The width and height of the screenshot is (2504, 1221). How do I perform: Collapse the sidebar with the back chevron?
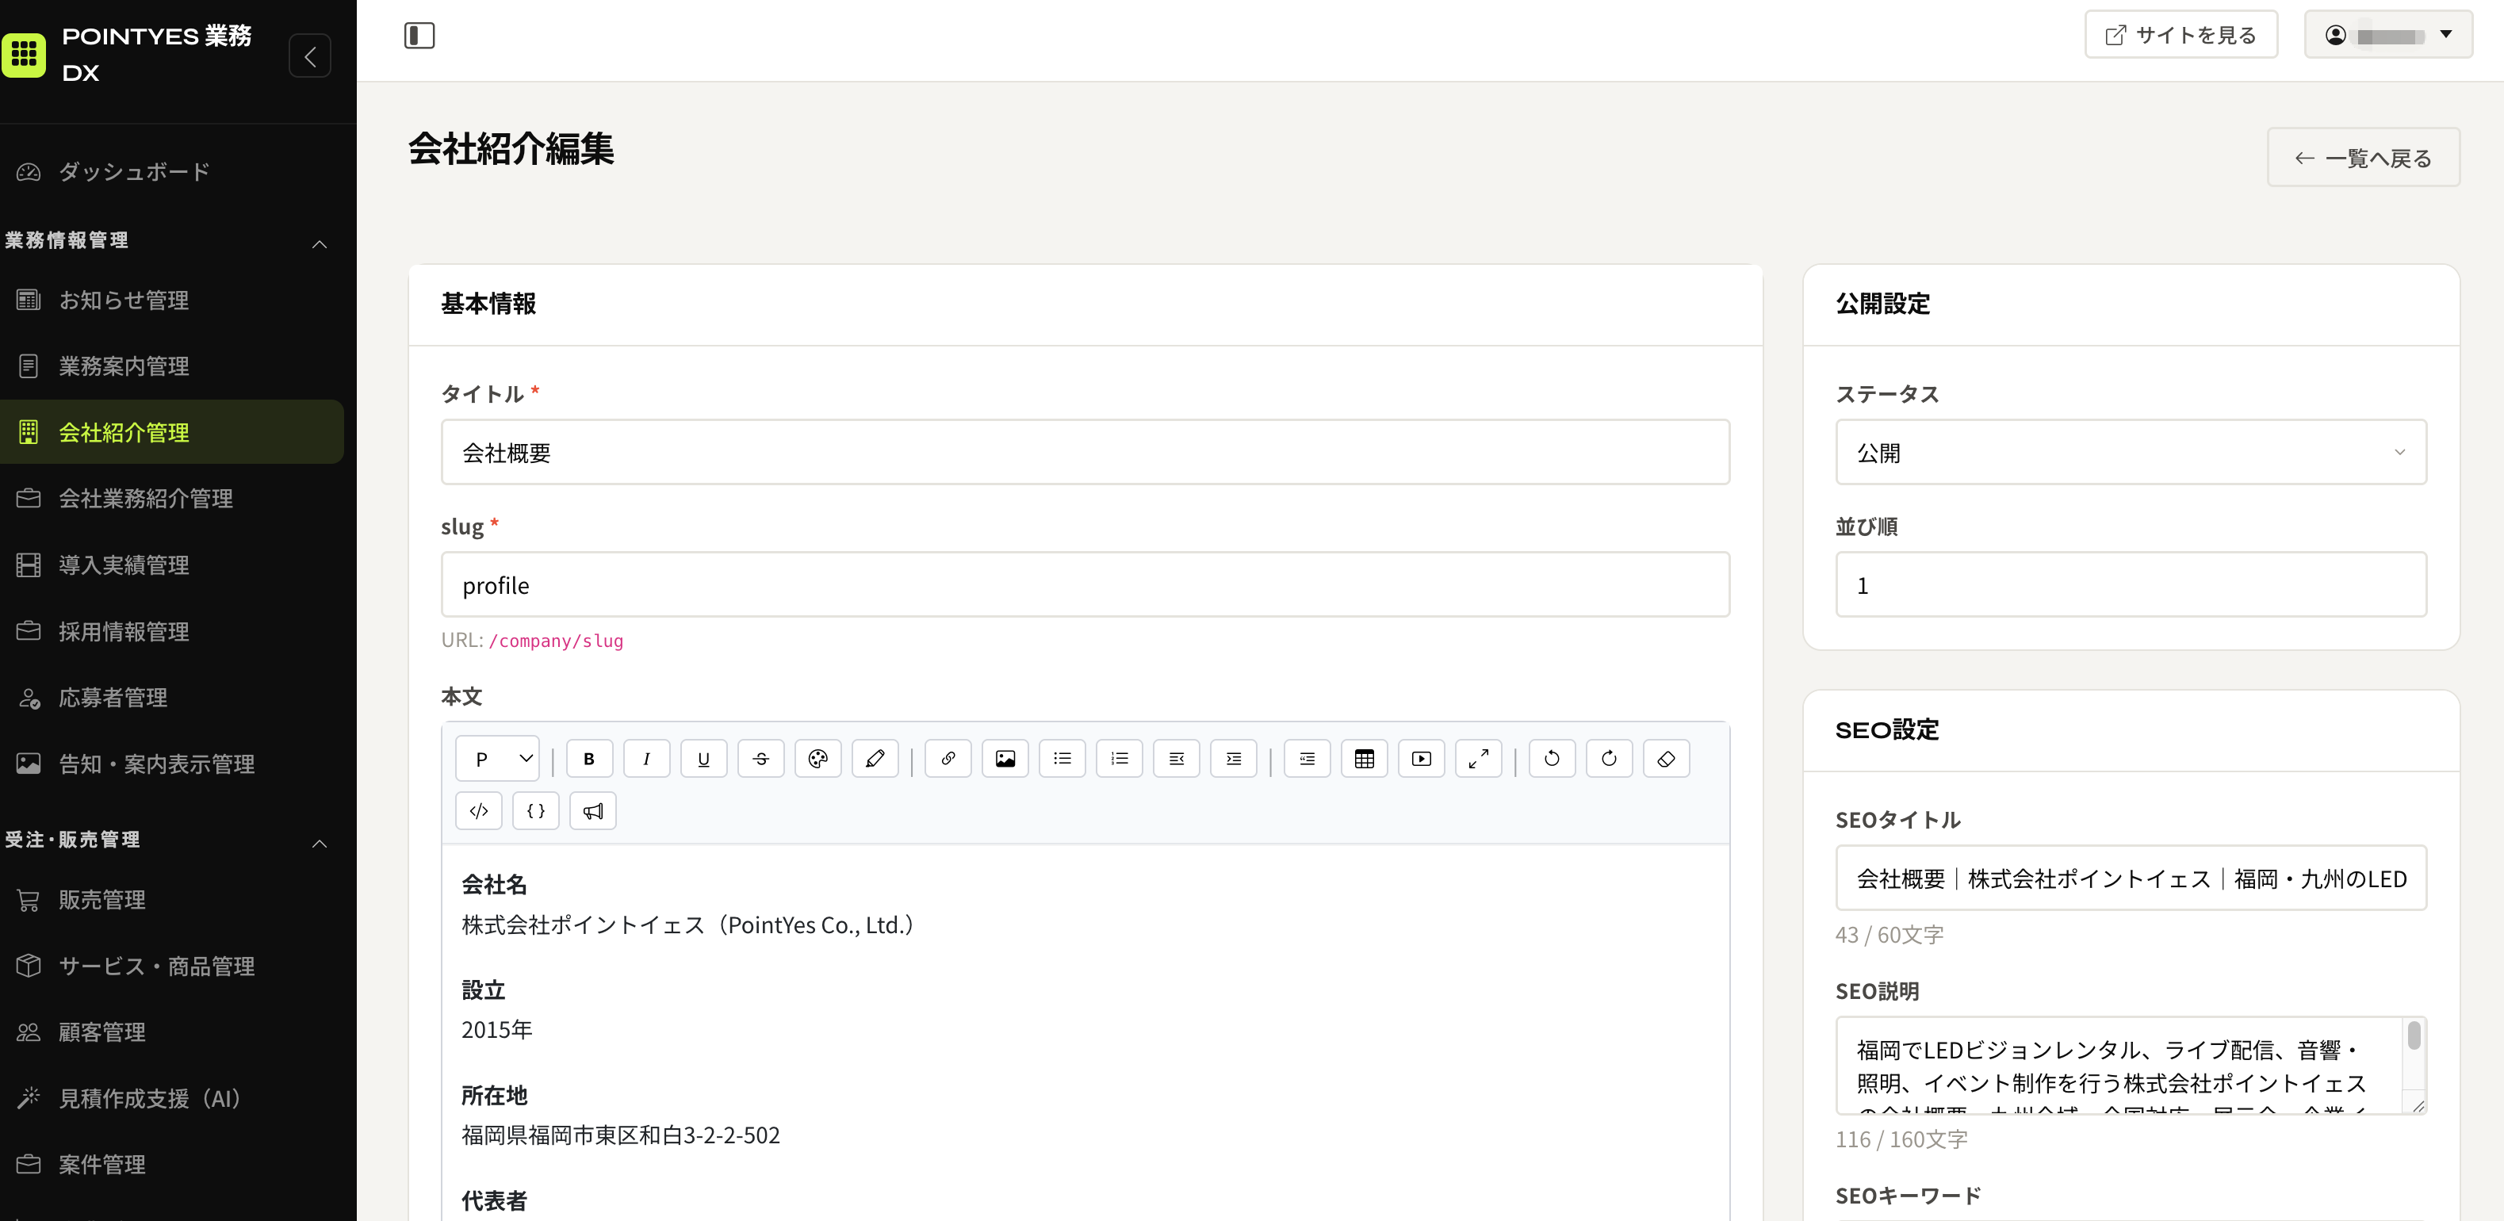tap(310, 56)
